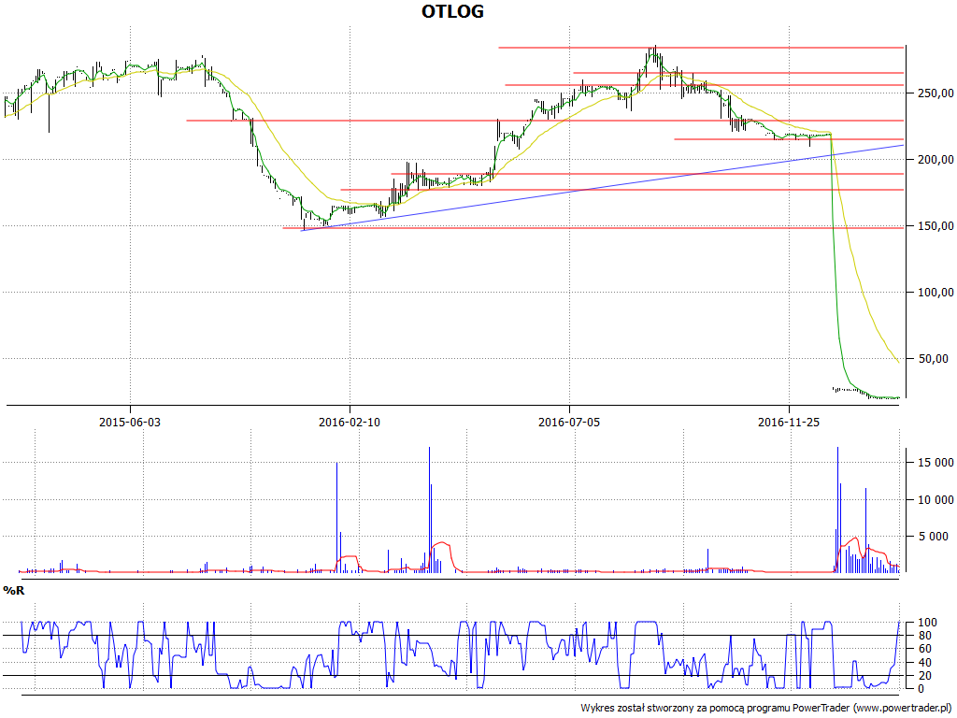The height and width of the screenshot is (718, 957).
Task: Click the 200,00 price axis label
Action: coord(935,160)
